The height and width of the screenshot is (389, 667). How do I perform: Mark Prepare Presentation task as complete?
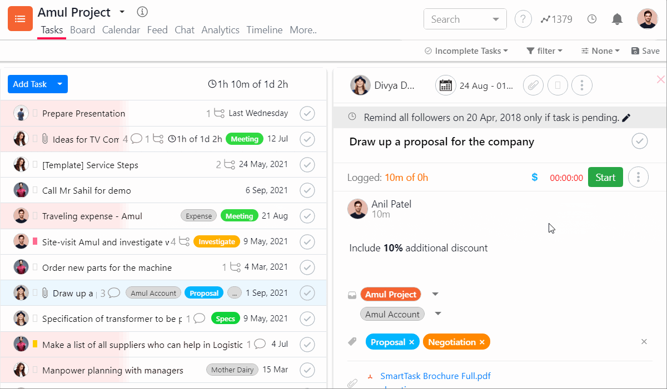[x=307, y=114]
